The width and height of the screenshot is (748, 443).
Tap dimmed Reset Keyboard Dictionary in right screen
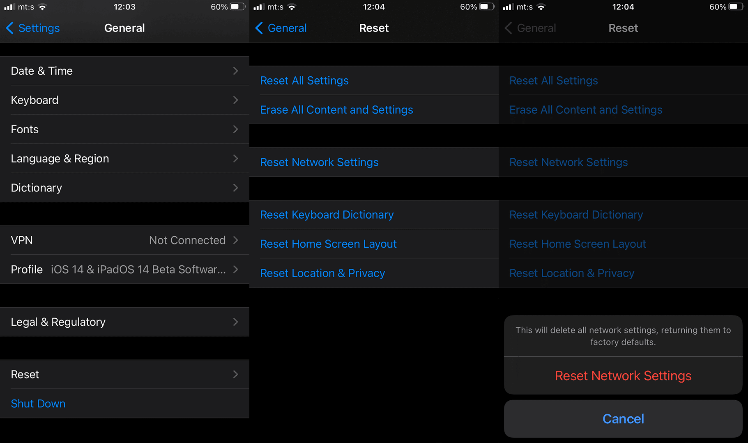point(623,215)
